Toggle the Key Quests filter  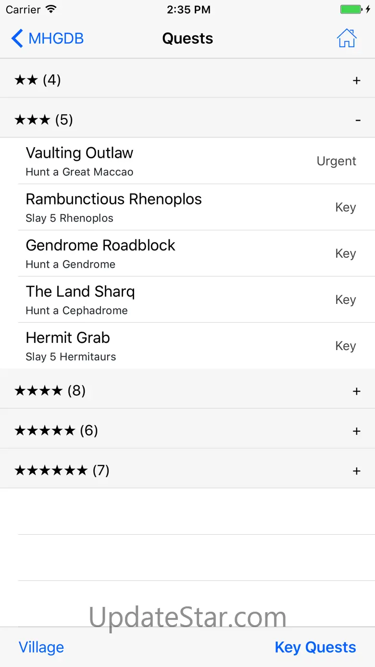pyautogui.click(x=315, y=647)
